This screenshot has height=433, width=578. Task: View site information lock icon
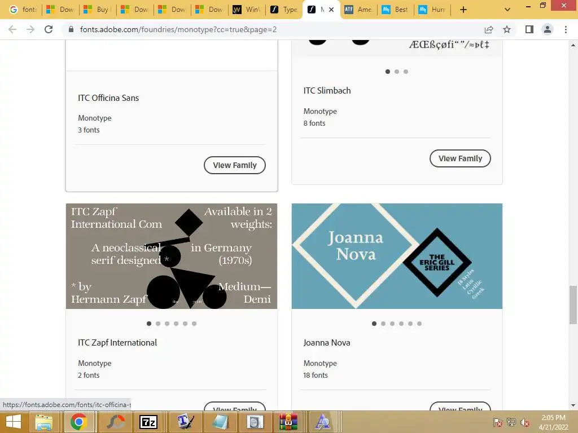click(71, 29)
